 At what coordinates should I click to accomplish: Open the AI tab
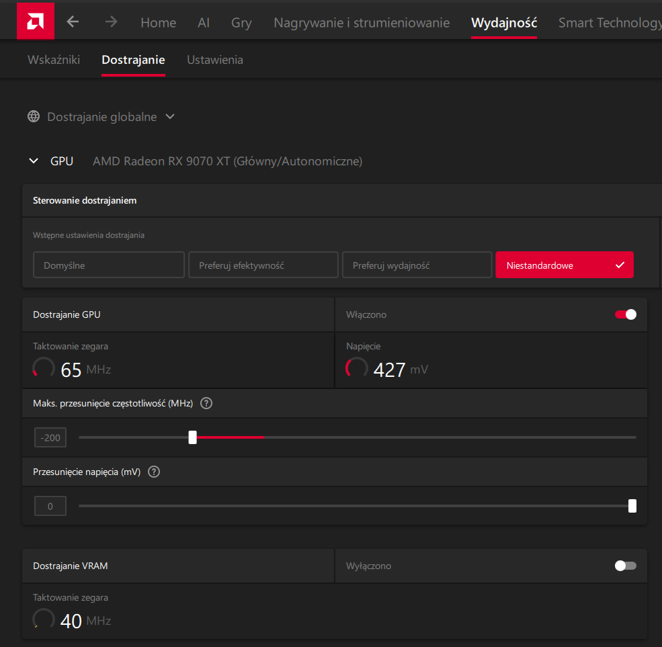coord(204,22)
